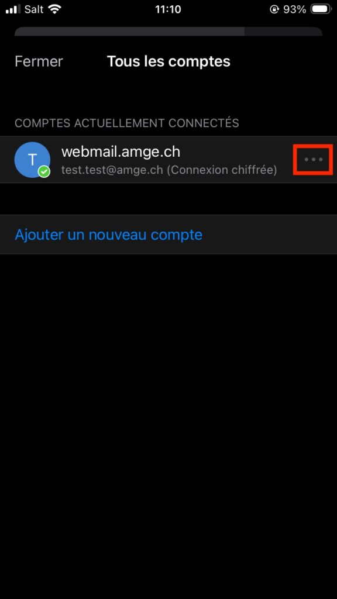Tap the 11:10 clock in status bar
This screenshot has width=337, height=599.
click(x=168, y=9)
